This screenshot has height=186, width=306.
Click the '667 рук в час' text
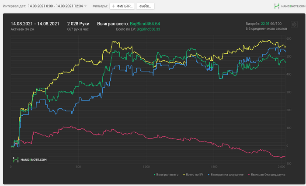pos(78,29)
